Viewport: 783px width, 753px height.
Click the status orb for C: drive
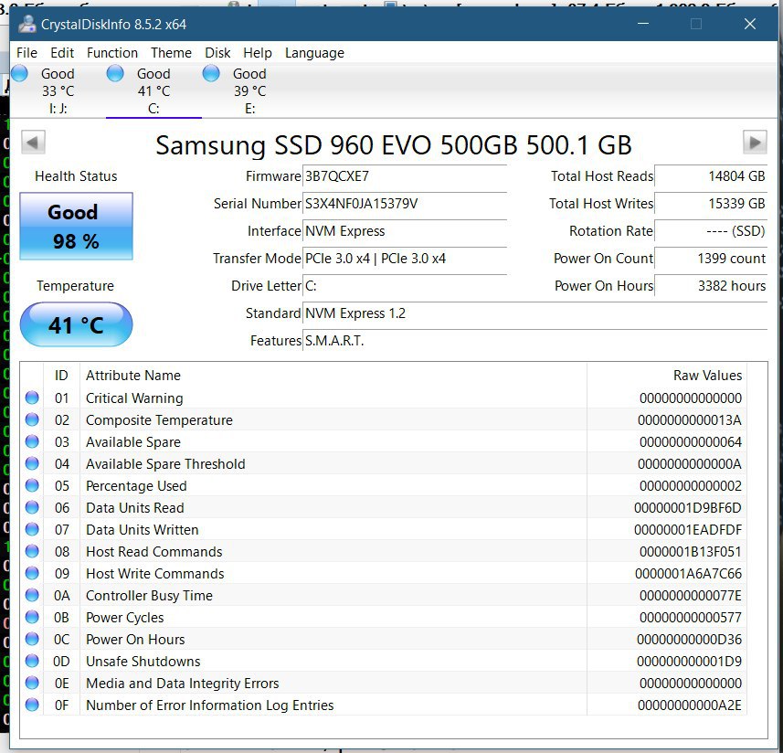115,73
